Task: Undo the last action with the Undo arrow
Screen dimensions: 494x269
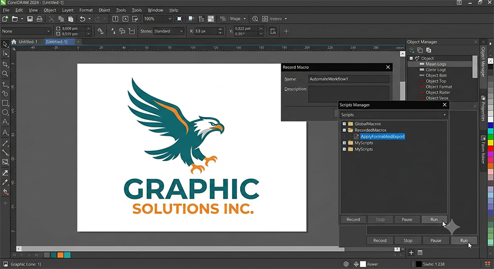Action: (x=82, y=19)
